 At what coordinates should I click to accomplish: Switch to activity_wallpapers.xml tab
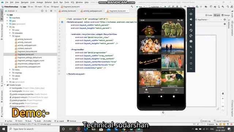[93, 11]
